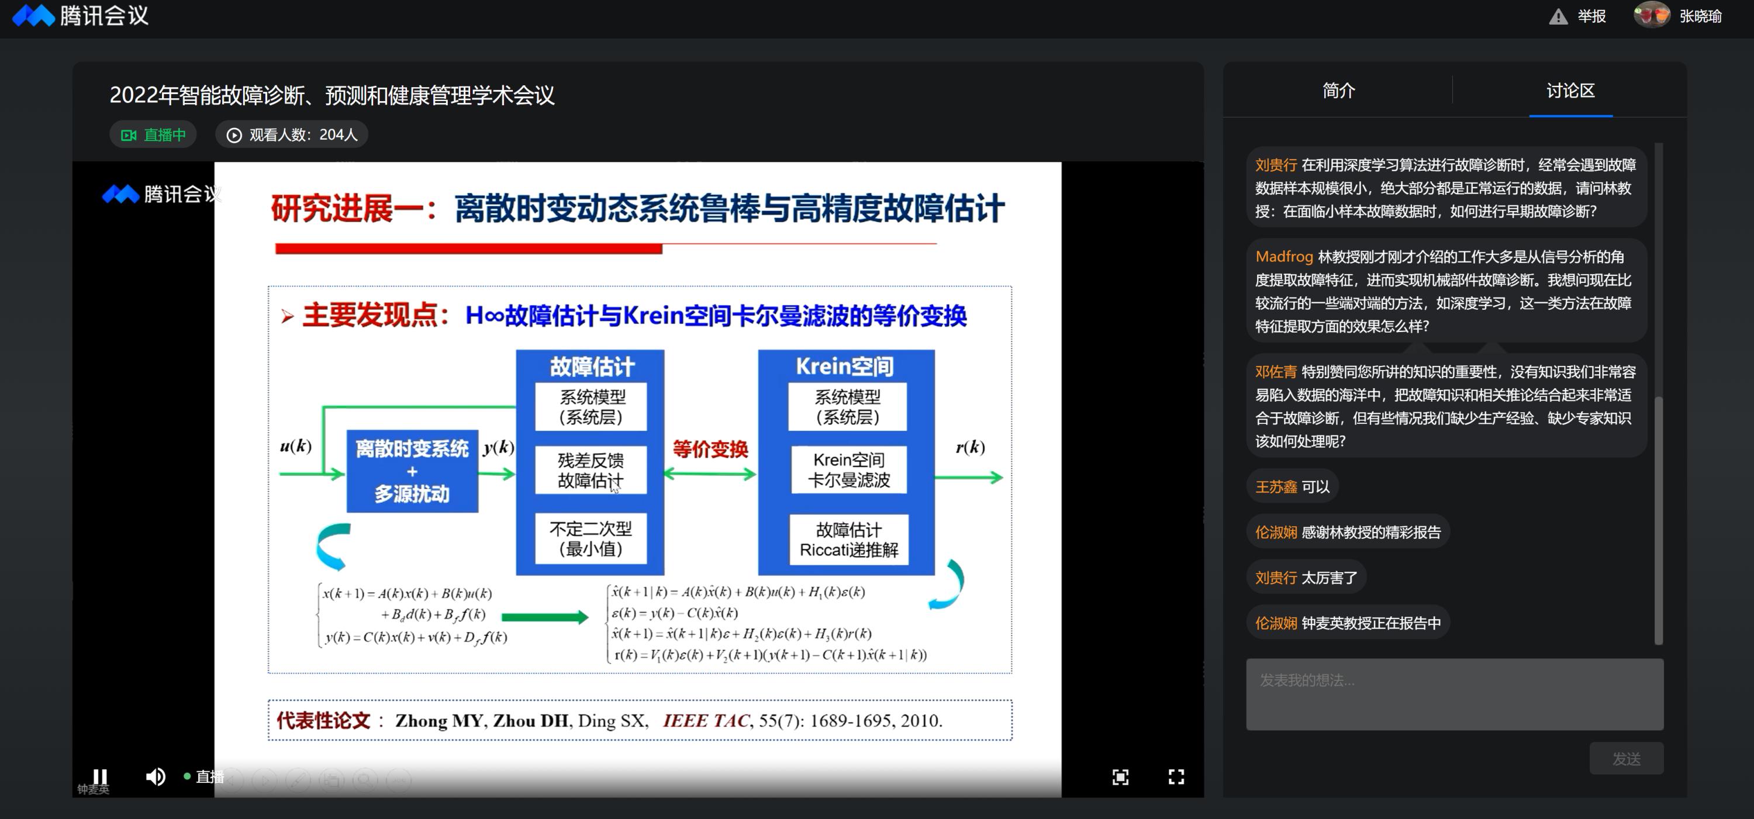Click the report warning triangle icon
The width and height of the screenshot is (1754, 819).
[1558, 16]
